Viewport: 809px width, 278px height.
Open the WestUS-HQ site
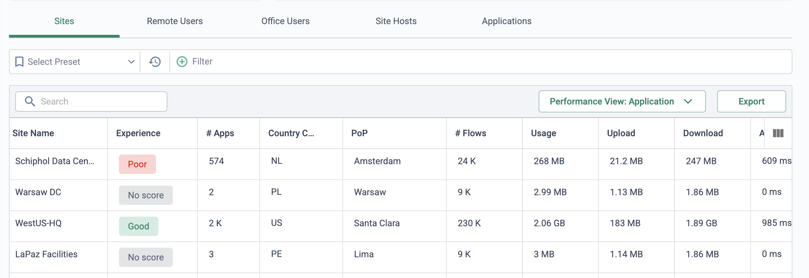[38, 223]
